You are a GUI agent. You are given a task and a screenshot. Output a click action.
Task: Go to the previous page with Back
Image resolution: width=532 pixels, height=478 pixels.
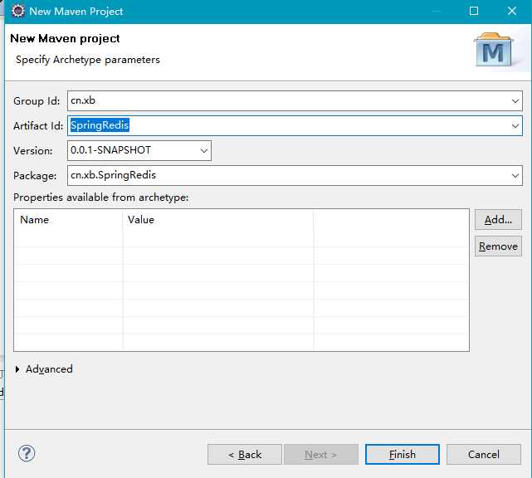(245, 455)
